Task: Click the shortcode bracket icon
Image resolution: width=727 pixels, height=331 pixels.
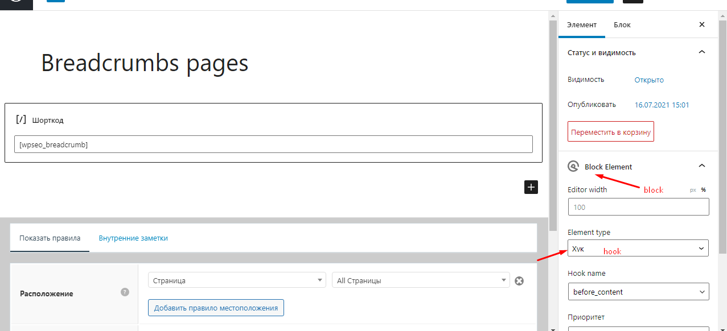Action: pyautogui.click(x=21, y=120)
